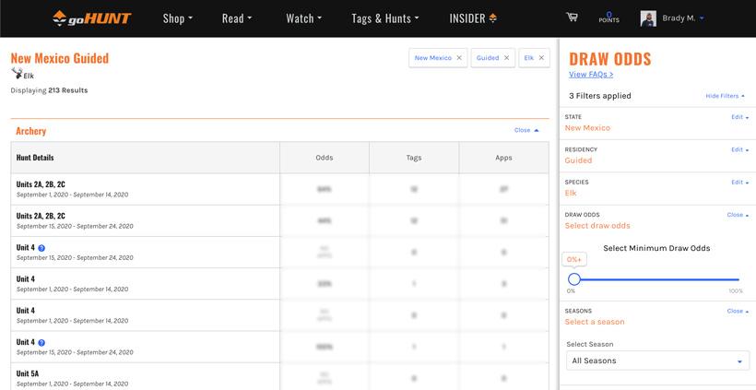Open the Shop menu

(178, 18)
